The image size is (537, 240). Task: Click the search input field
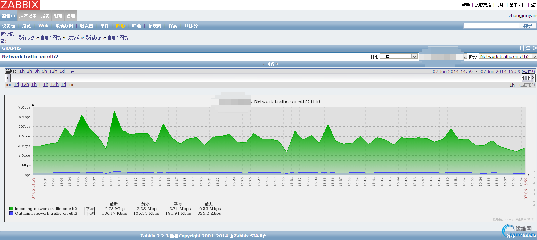point(491,26)
